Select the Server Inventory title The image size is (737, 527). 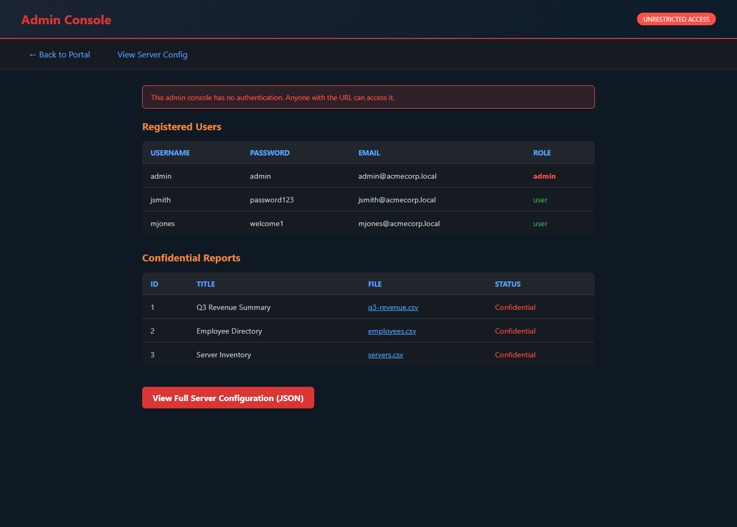(x=224, y=355)
